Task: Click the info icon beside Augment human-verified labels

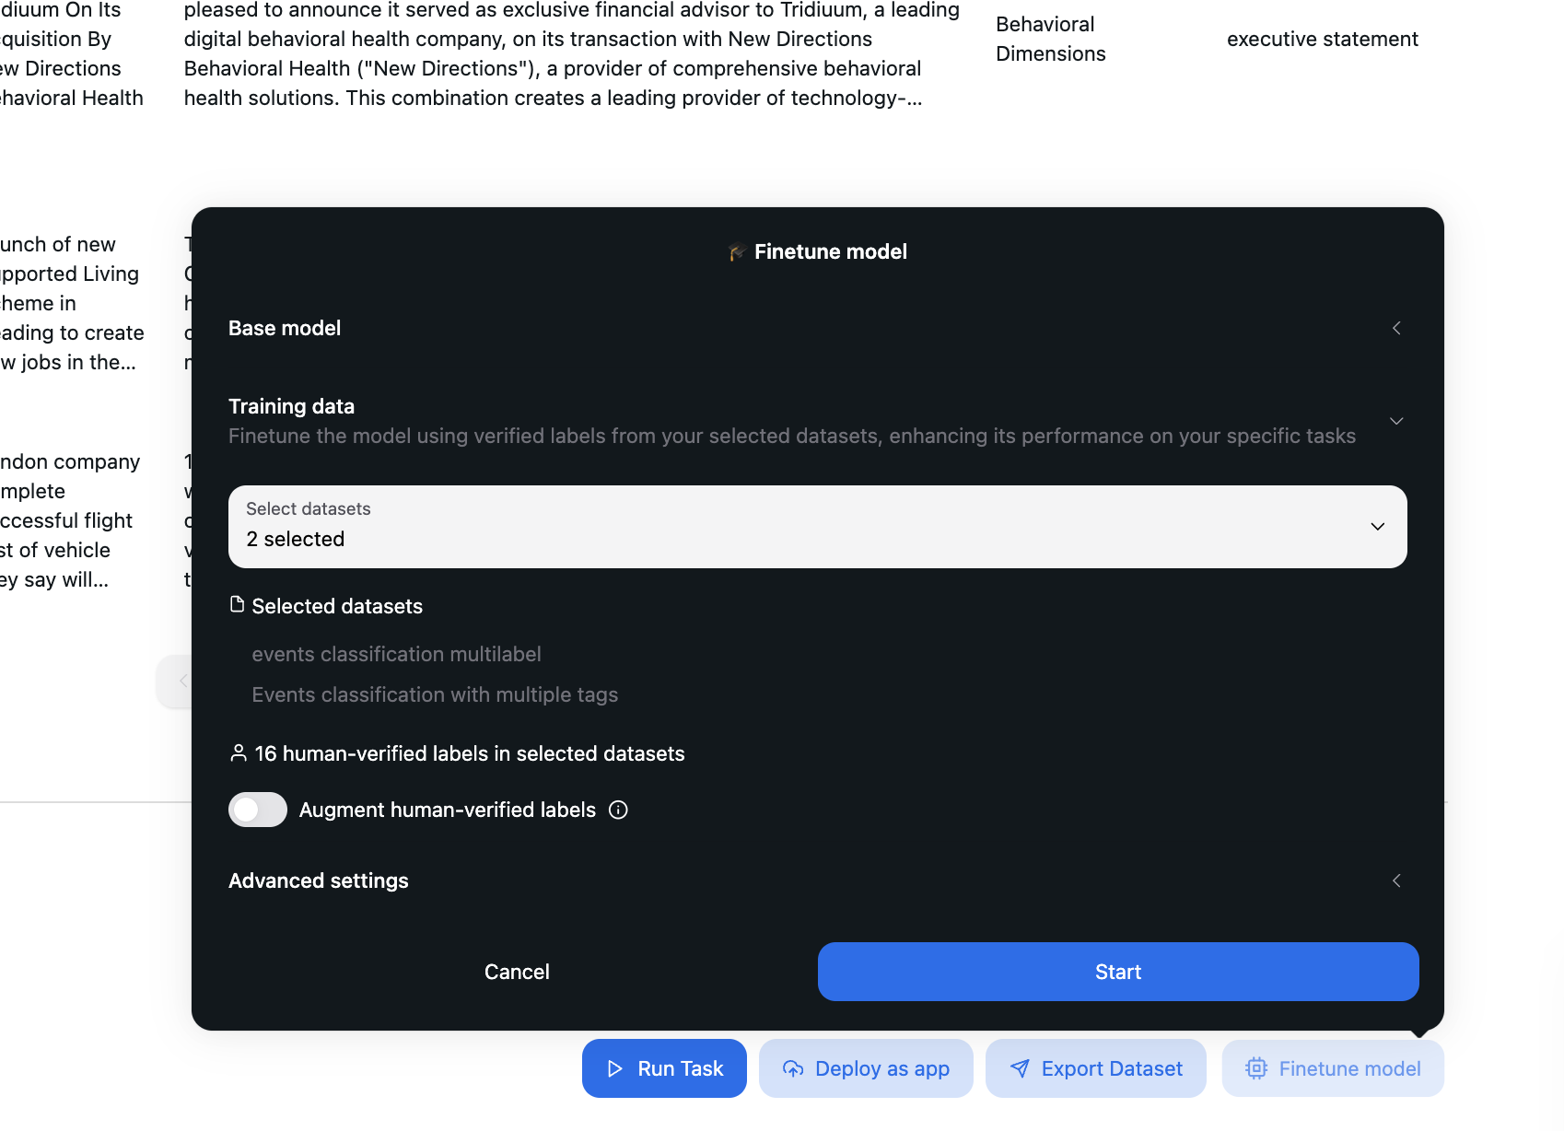Action: click(x=618, y=810)
